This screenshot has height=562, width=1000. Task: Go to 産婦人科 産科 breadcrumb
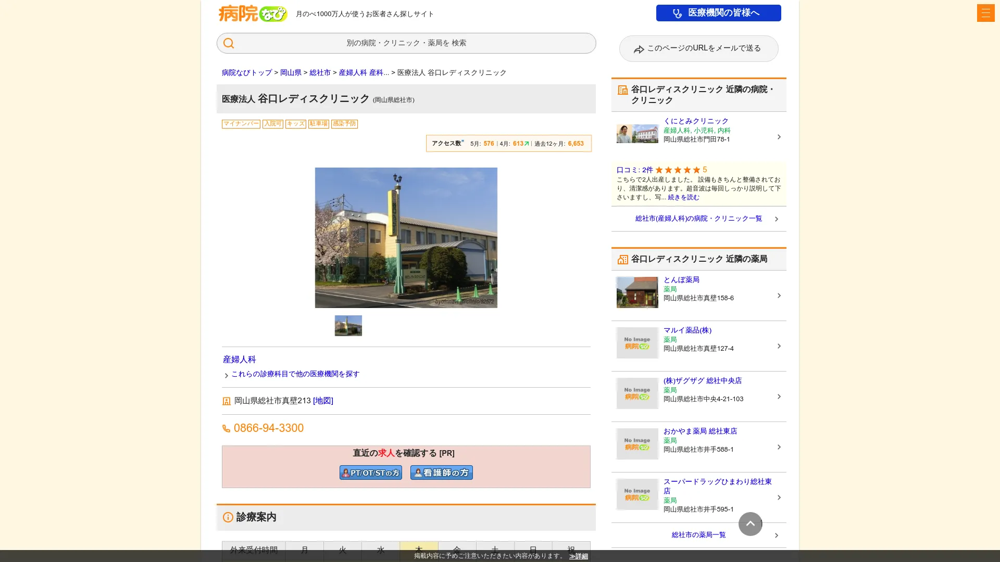point(364,73)
